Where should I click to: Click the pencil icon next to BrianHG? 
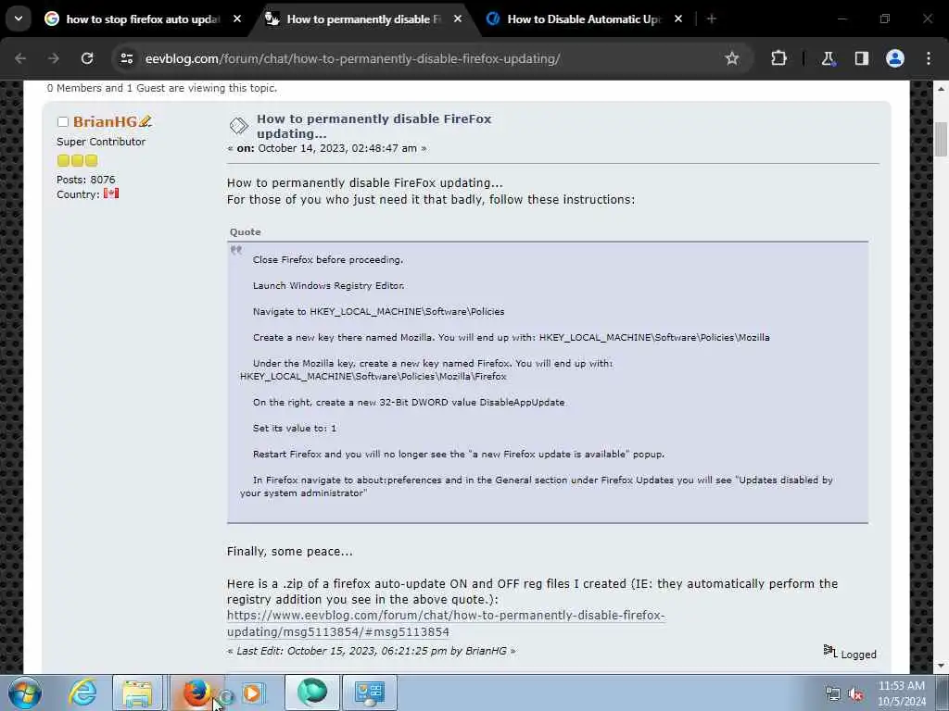[145, 121]
